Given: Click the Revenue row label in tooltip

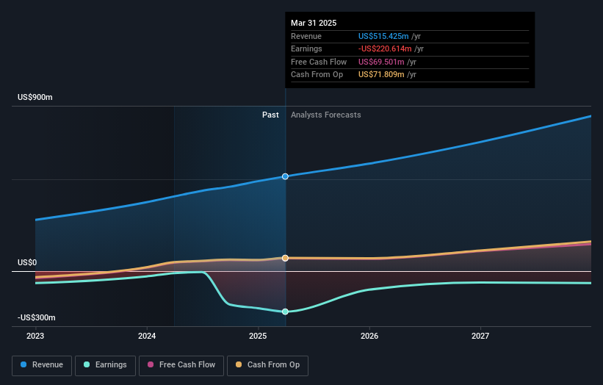Looking at the screenshot, I should click(306, 36).
